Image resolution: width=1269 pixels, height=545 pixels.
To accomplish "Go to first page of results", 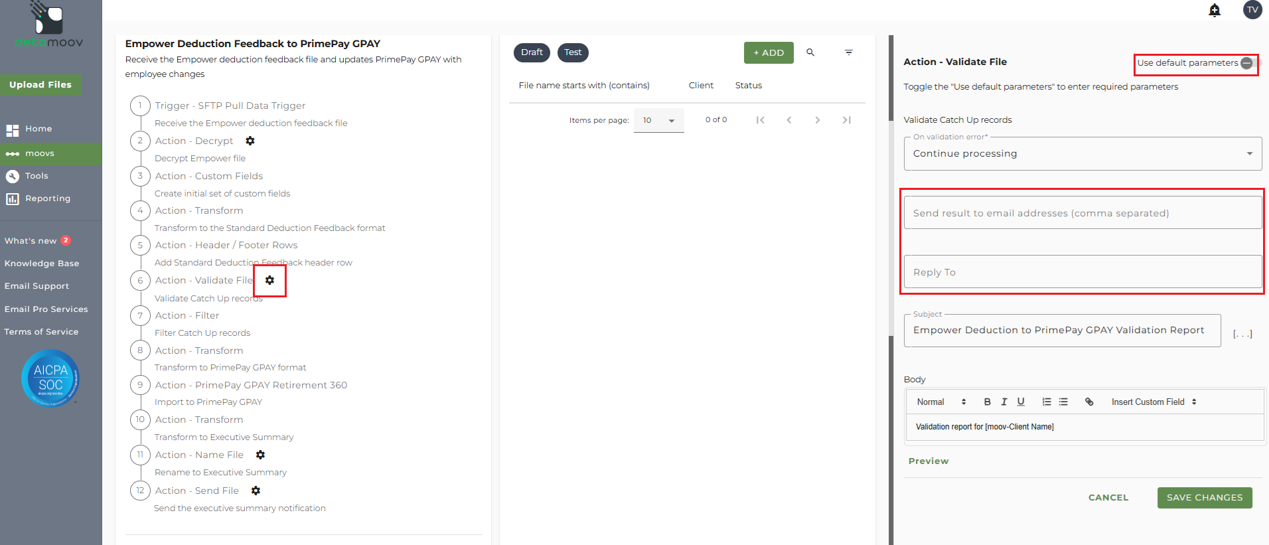I will point(761,120).
